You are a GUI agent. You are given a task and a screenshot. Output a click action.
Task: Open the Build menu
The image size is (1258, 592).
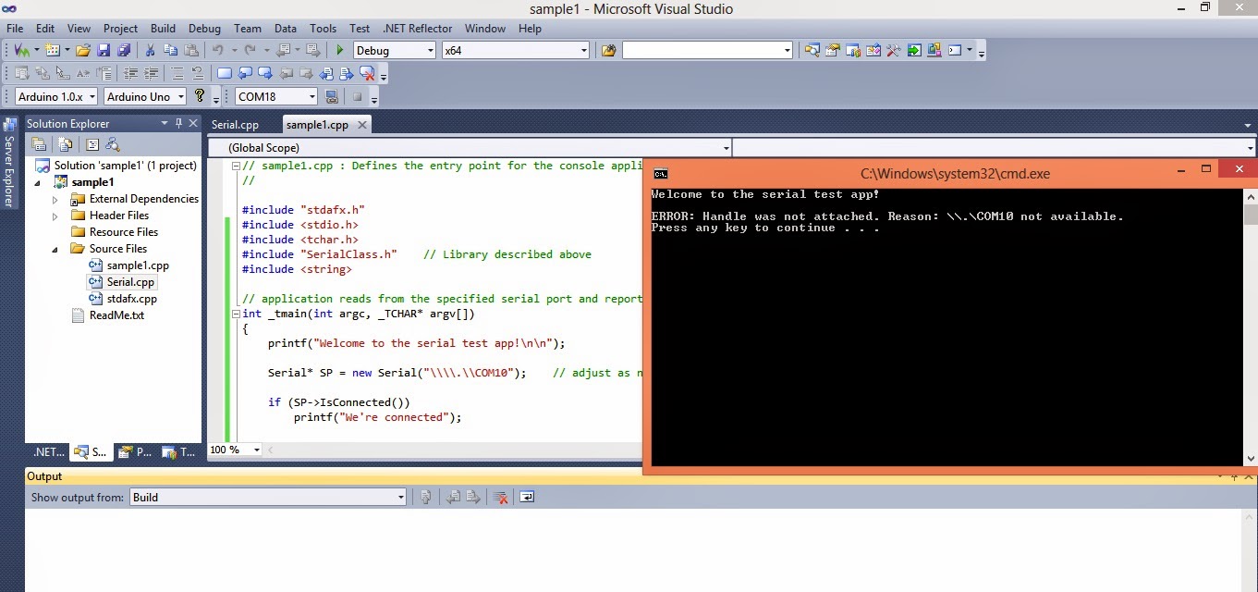click(x=163, y=29)
